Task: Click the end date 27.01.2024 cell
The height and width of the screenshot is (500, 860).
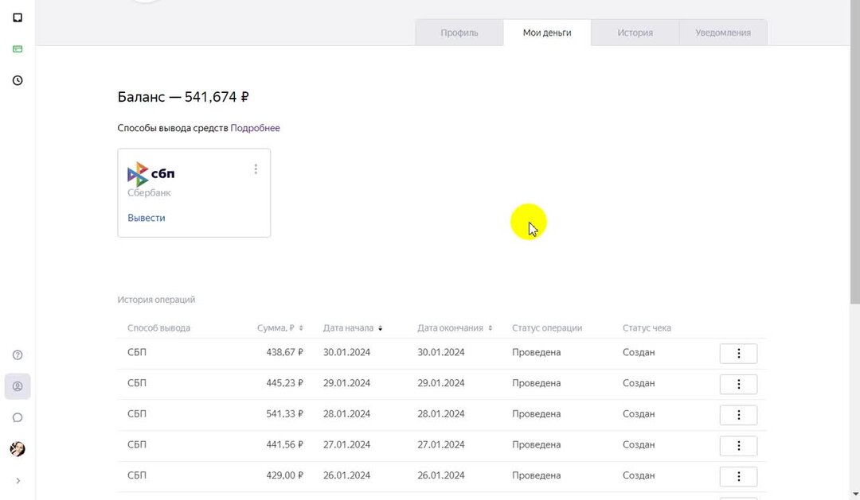Action: (441, 444)
